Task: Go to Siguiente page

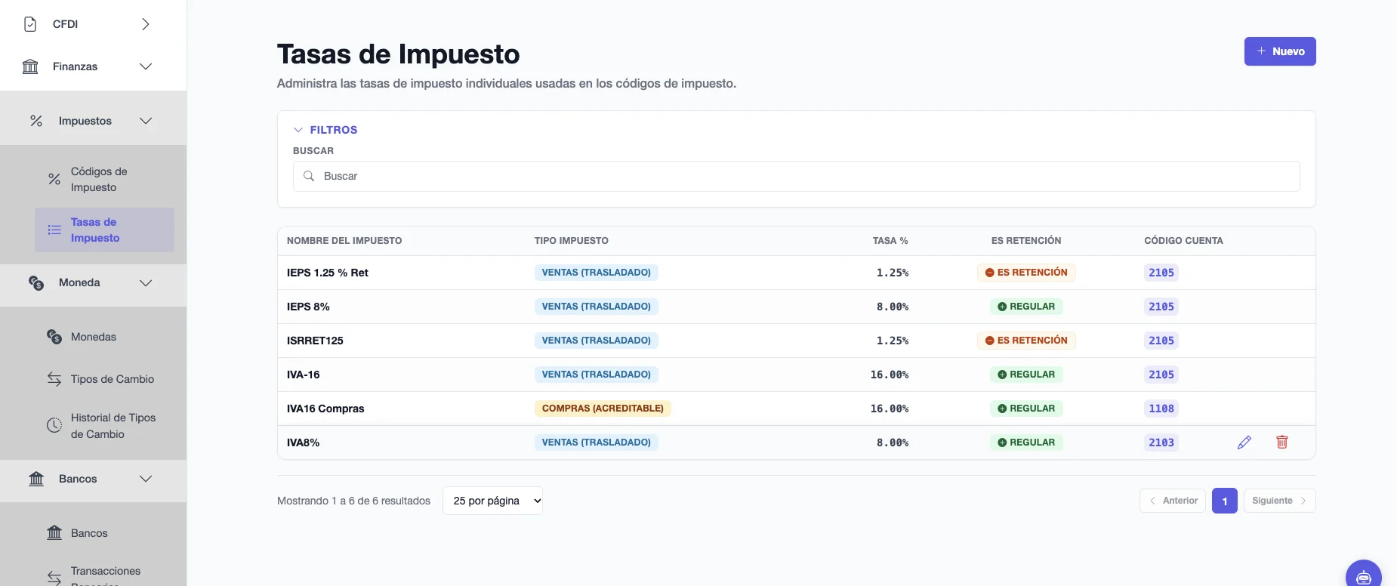Action: point(1279,501)
